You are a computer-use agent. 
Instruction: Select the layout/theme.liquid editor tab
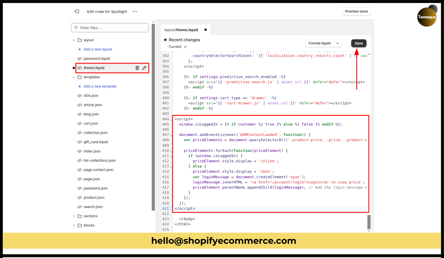[x=186, y=30]
